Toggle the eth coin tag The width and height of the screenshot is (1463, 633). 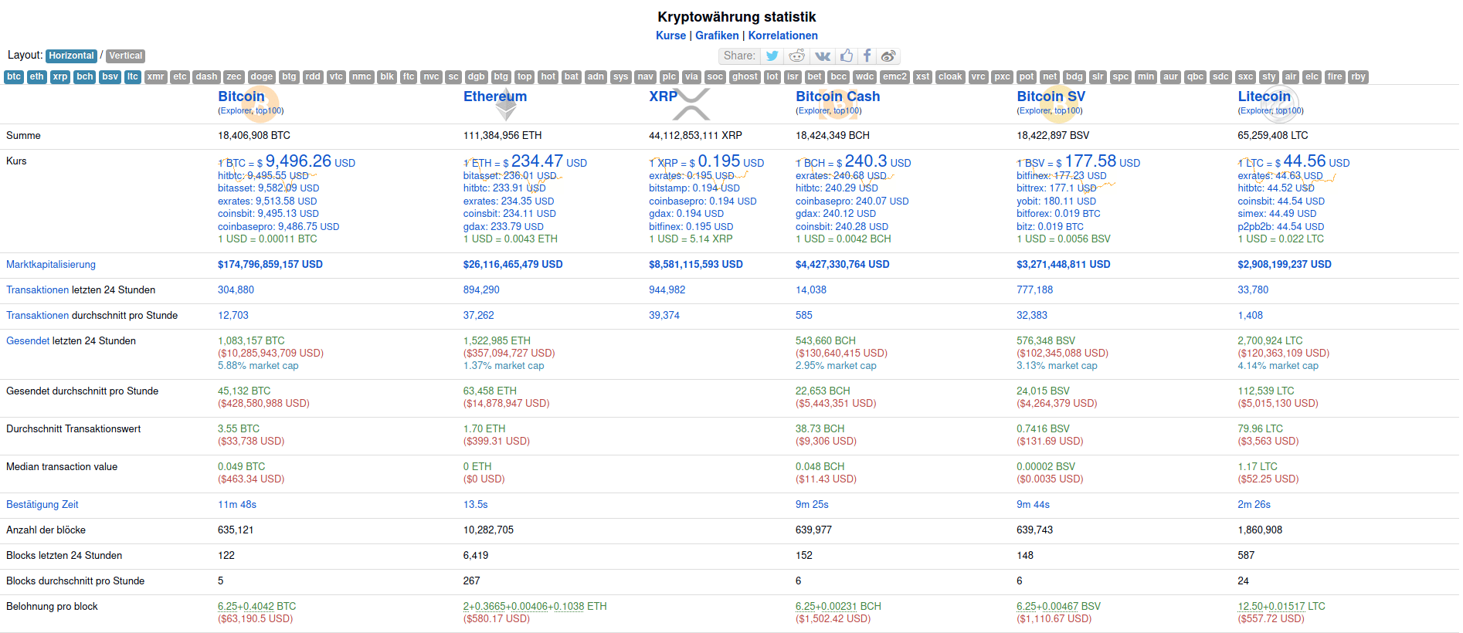[x=37, y=77]
